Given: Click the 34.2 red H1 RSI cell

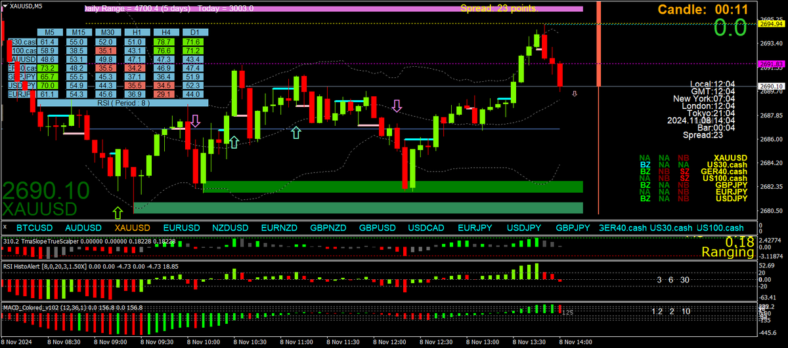Looking at the screenshot, I should coord(136,68).
